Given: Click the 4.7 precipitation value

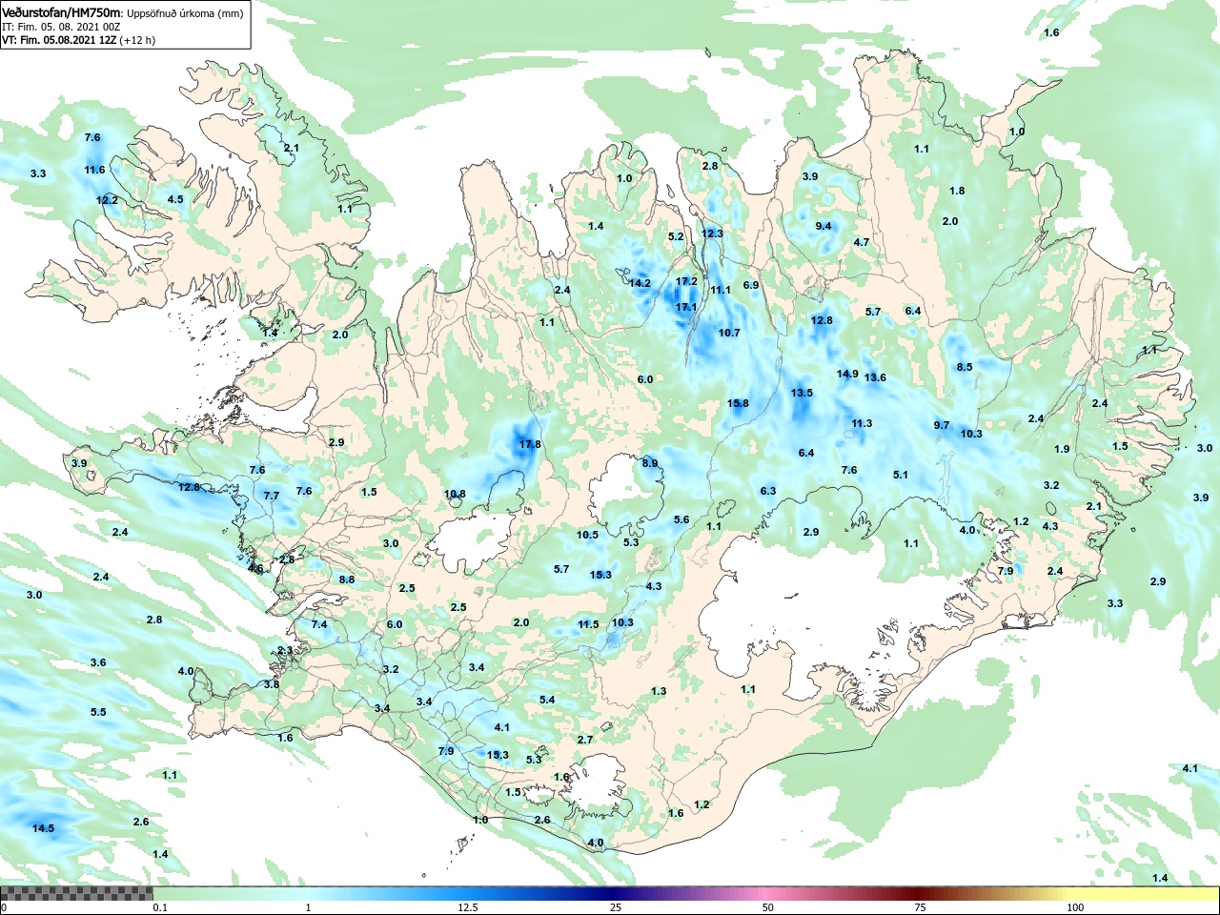Looking at the screenshot, I should pyautogui.click(x=862, y=242).
